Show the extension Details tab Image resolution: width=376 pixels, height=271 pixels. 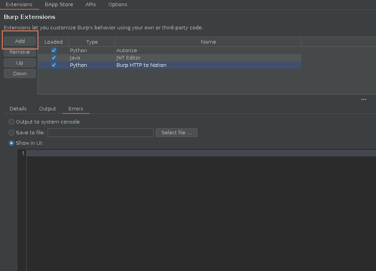point(18,108)
